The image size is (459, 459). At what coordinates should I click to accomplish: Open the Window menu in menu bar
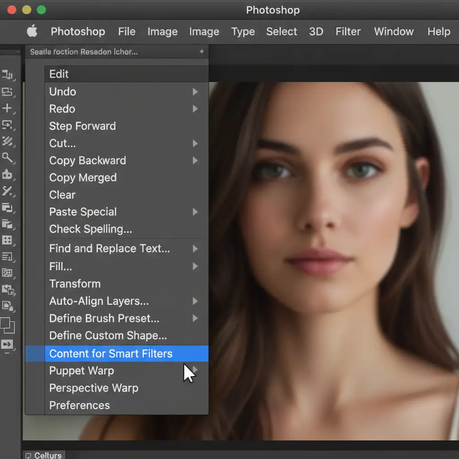pos(394,31)
